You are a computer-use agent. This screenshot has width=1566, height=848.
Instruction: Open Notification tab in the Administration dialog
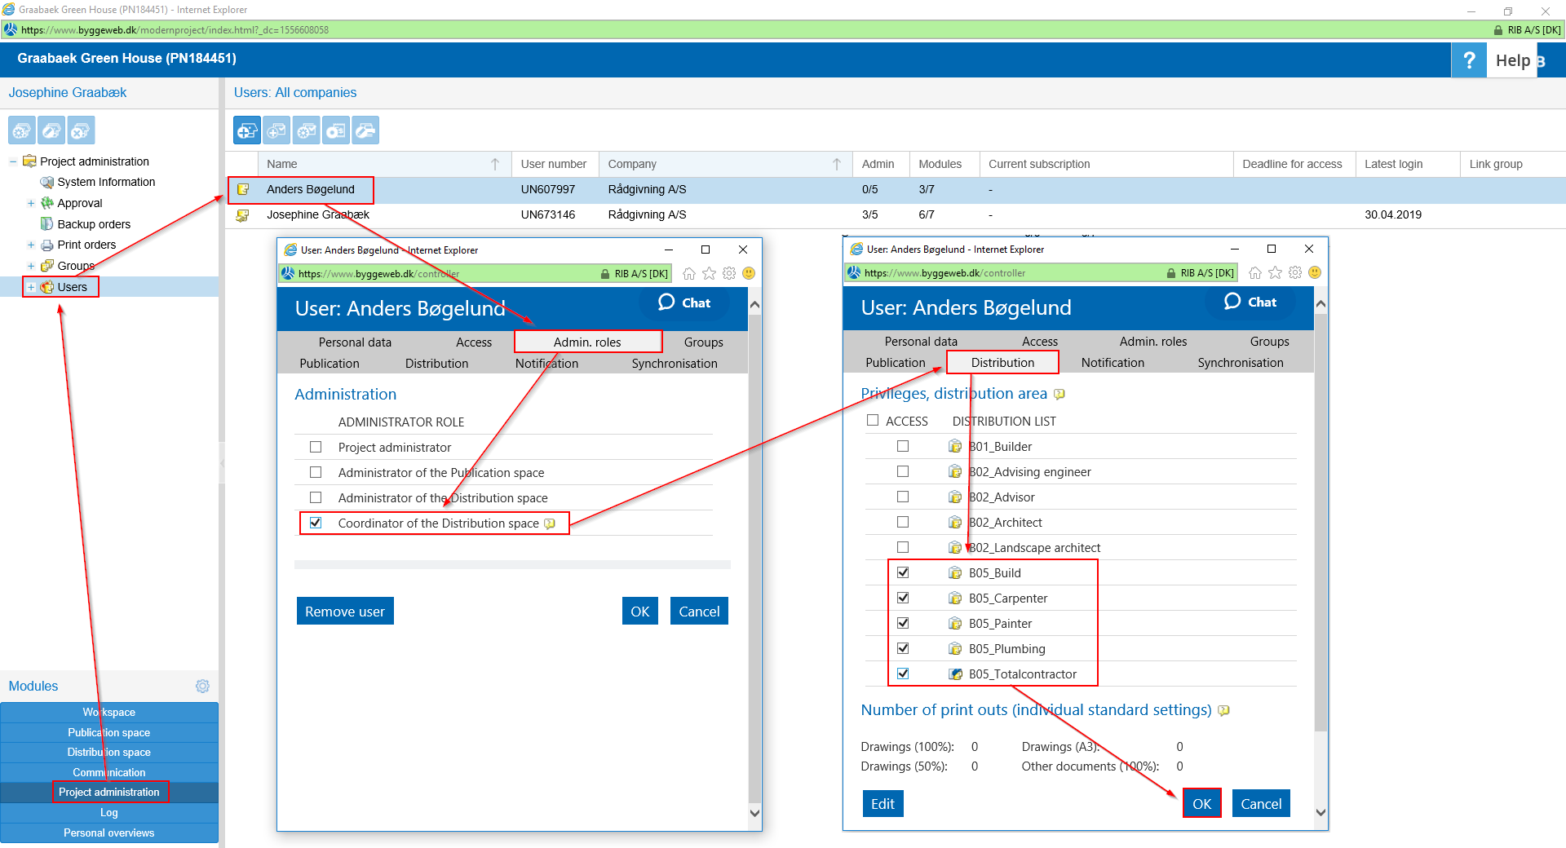click(x=546, y=364)
